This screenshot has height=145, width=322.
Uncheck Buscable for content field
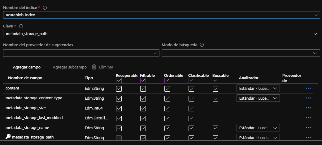(x=215, y=89)
